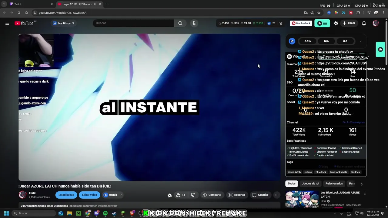
Task: Select the blue lock rivals tag
Action: 338,172
